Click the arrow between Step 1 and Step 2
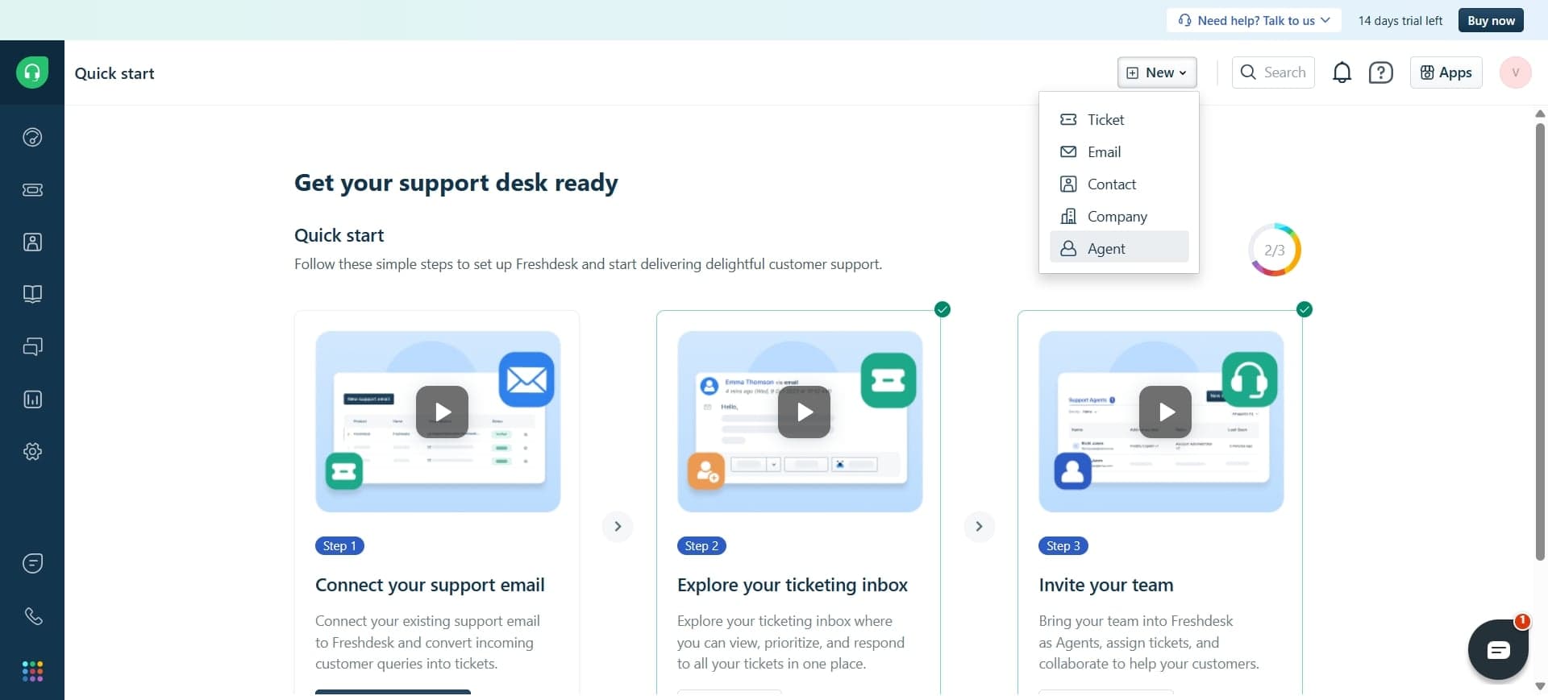The image size is (1548, 700). (618, 527)
